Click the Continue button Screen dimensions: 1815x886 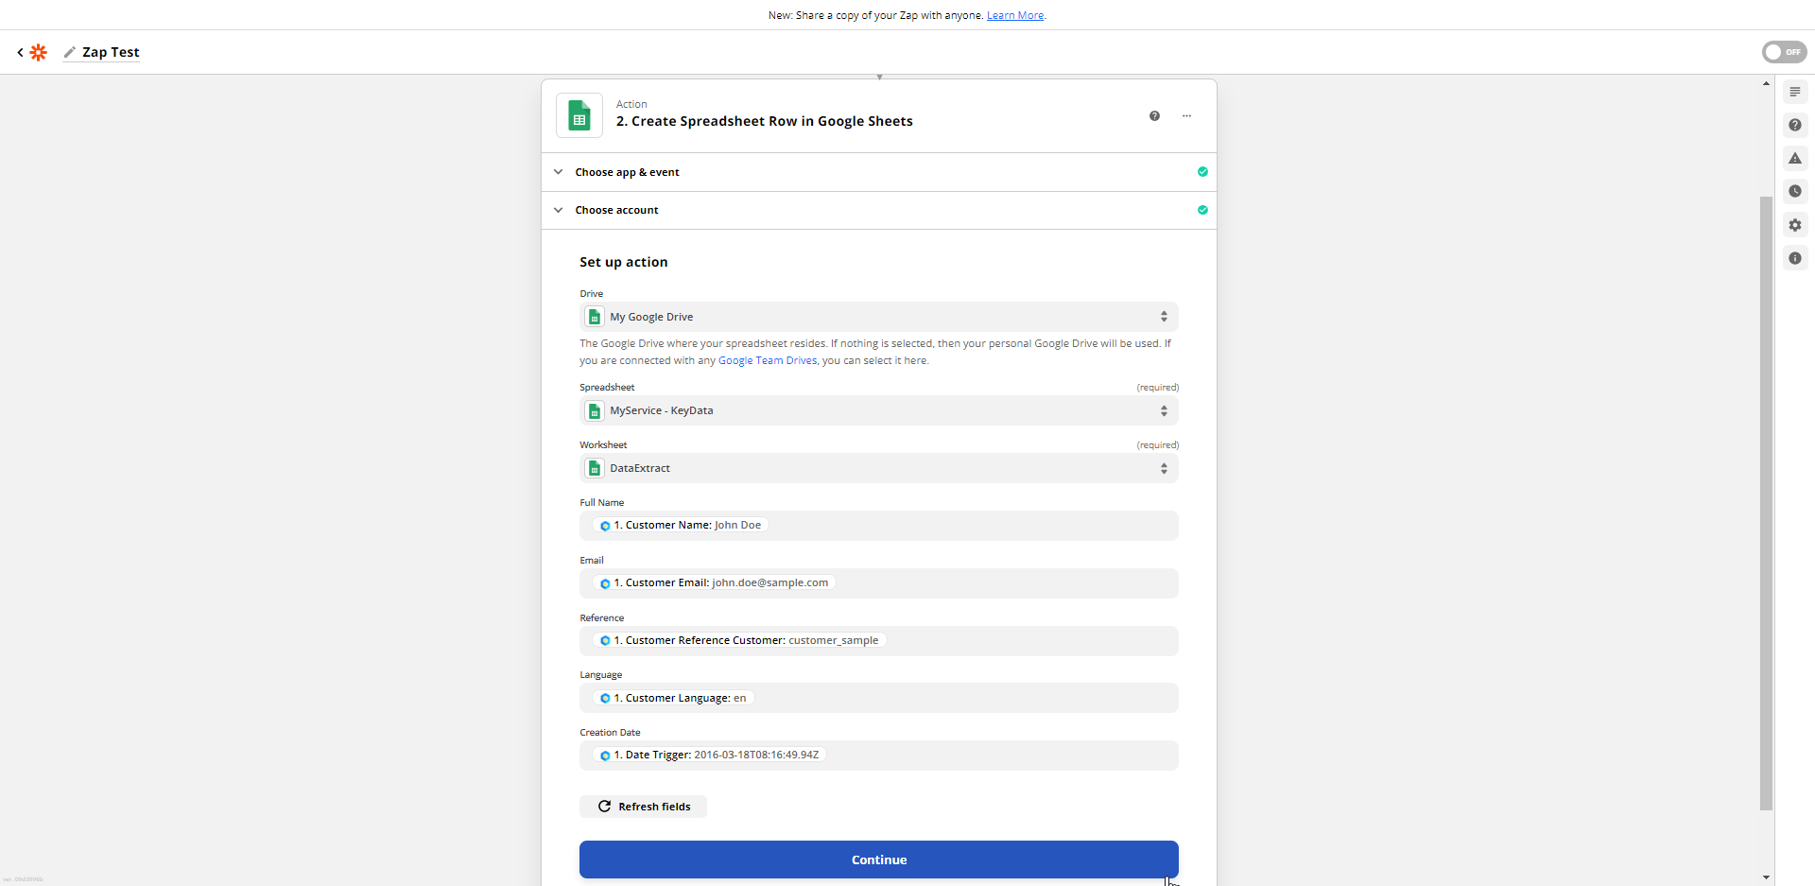tap(878, 860)
